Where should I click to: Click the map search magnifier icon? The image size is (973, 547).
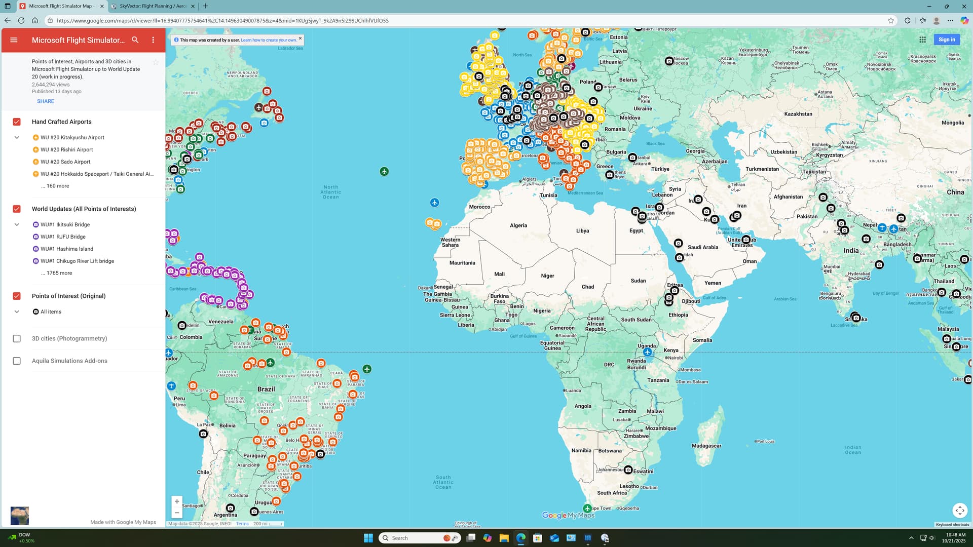135,40
